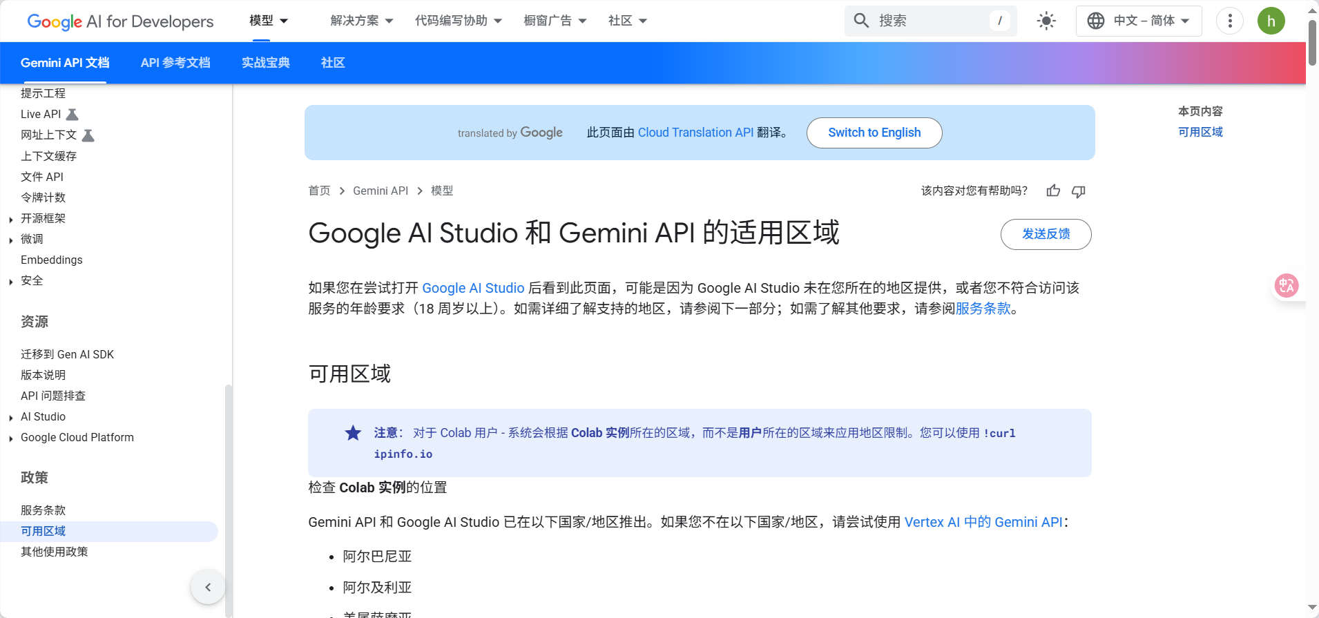1319x618 pixels.
Task: Open the 代码编写协助 dropdown menu
Action: (459, 21)
